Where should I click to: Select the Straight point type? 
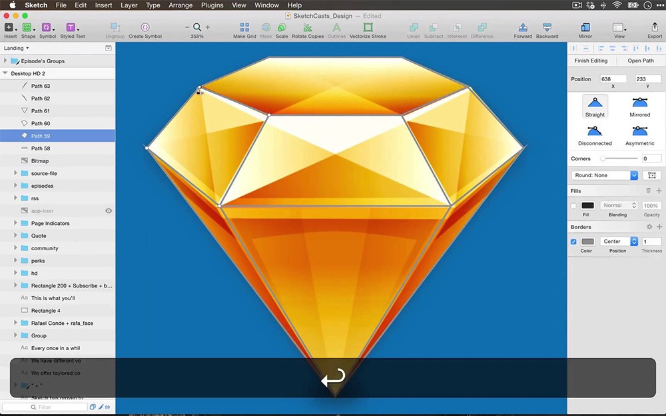click(x=595, y=106)
